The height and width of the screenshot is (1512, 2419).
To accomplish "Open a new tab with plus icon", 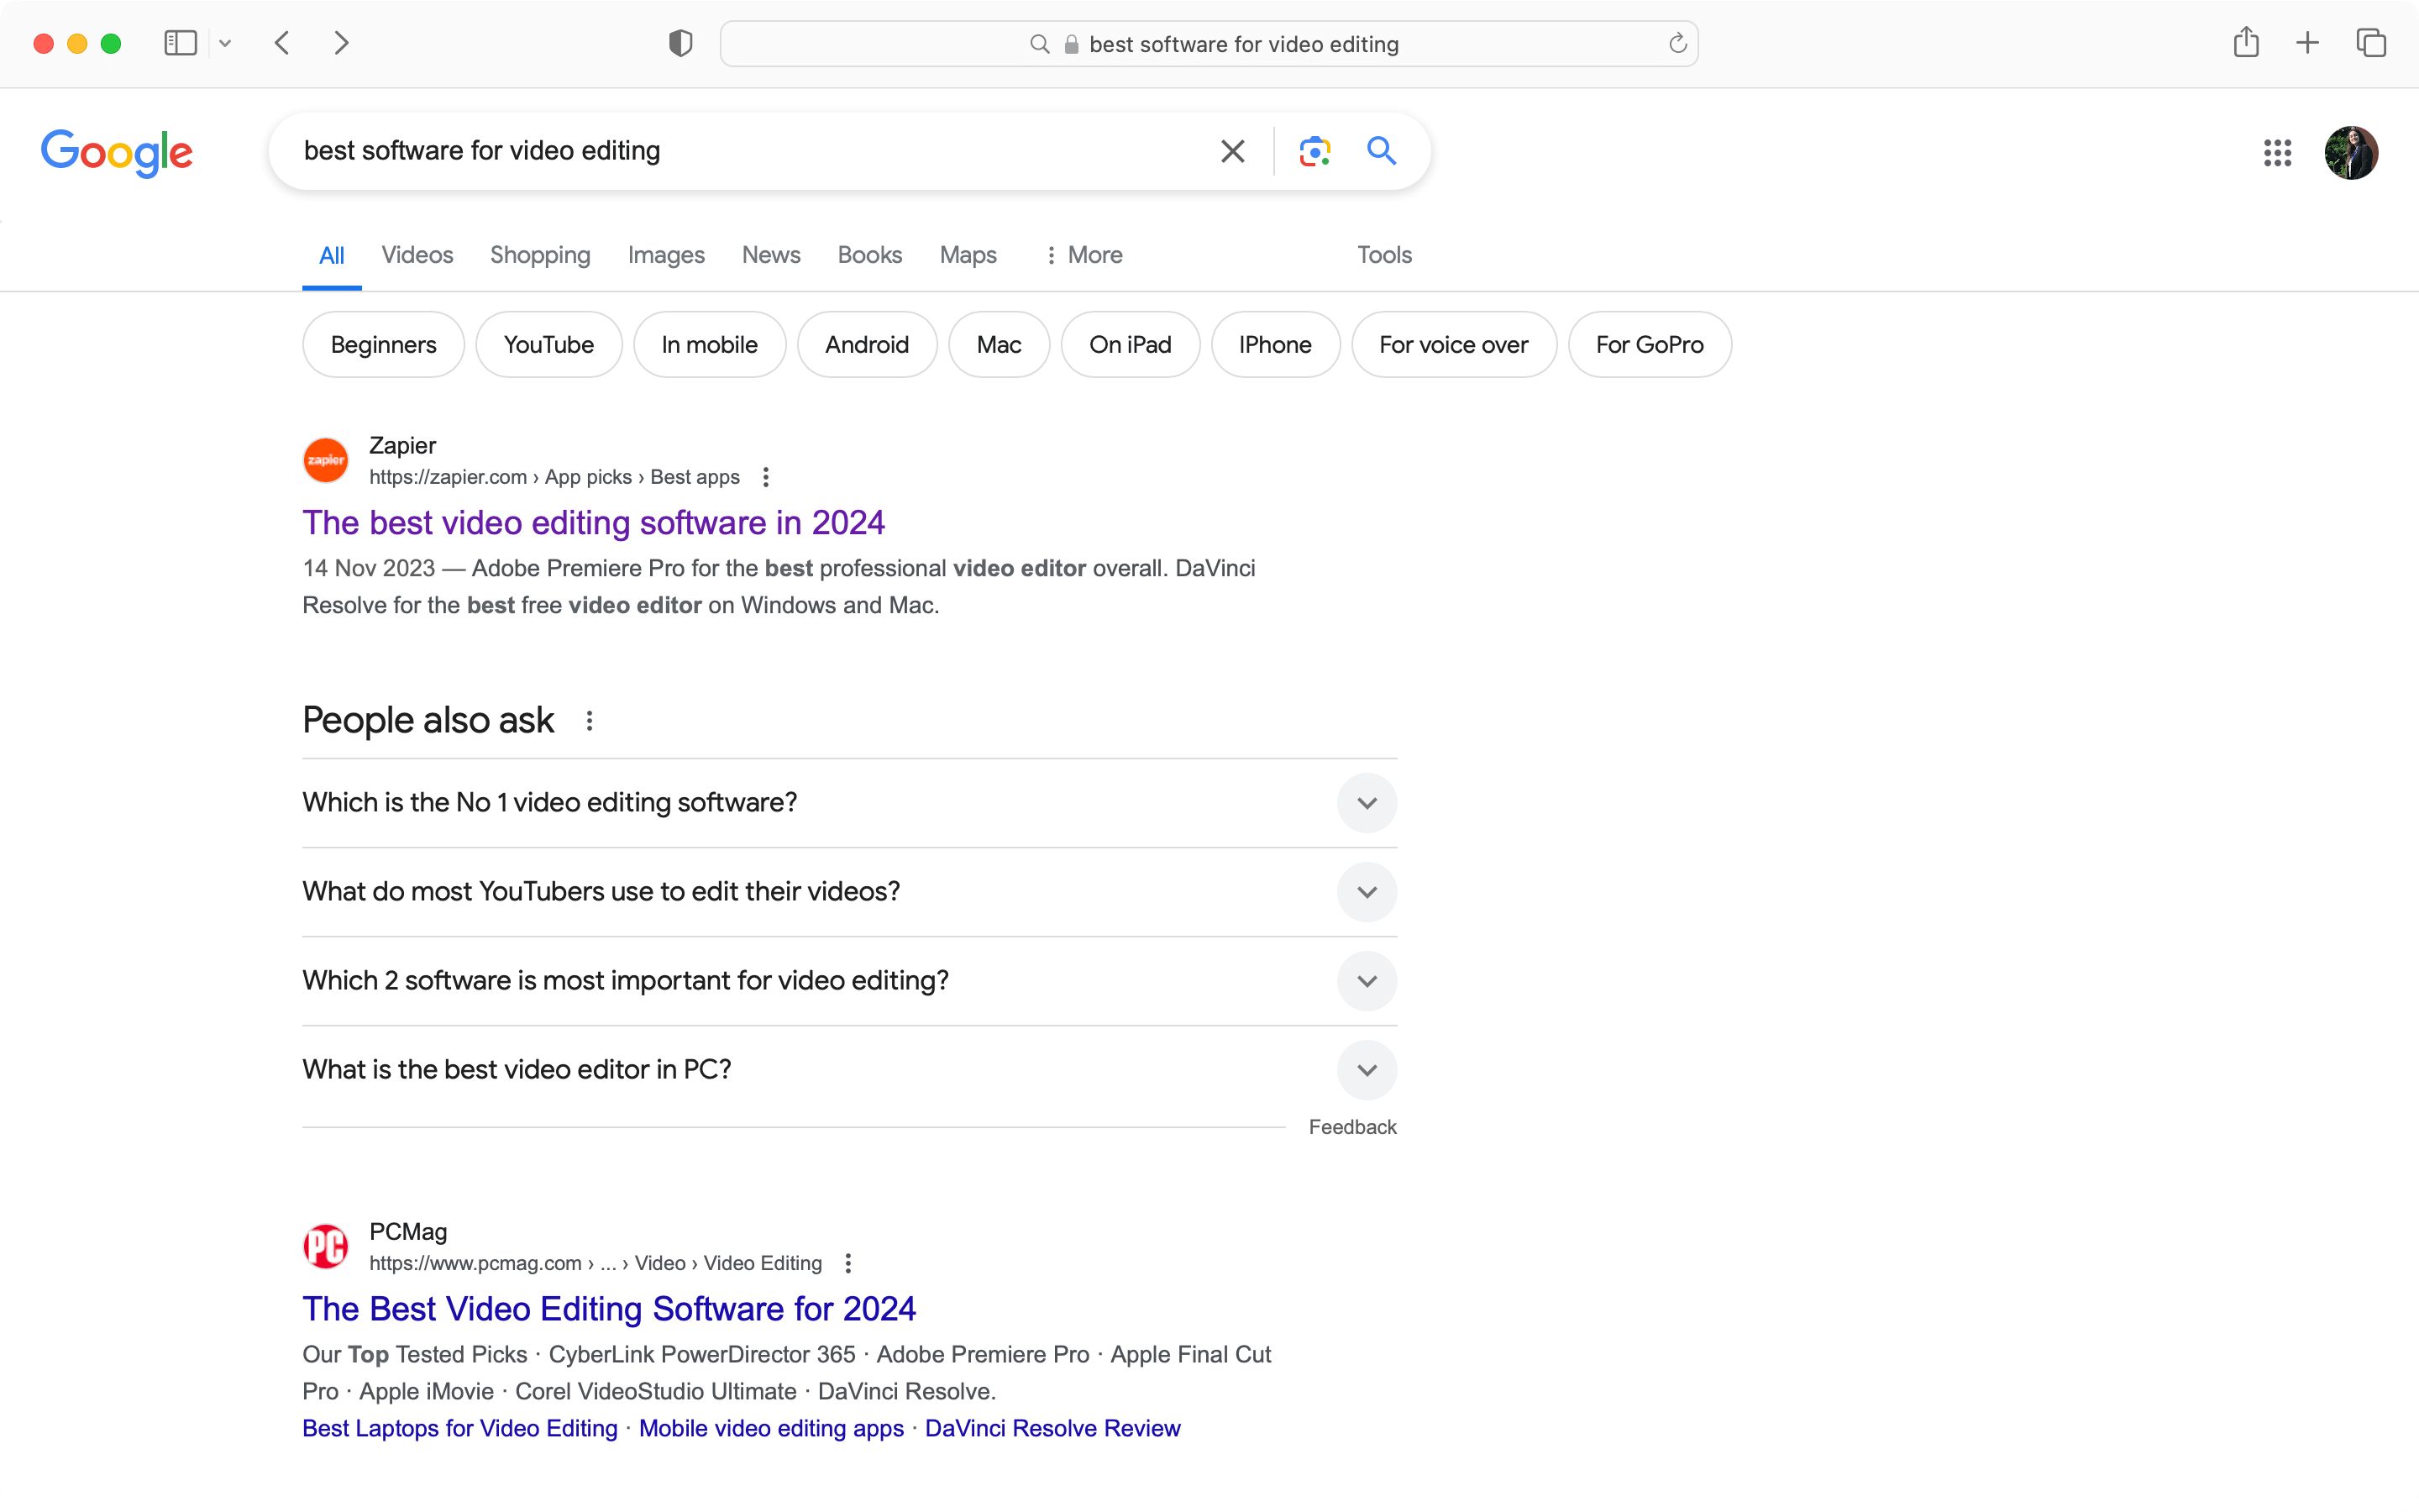I will (2308, 43).
